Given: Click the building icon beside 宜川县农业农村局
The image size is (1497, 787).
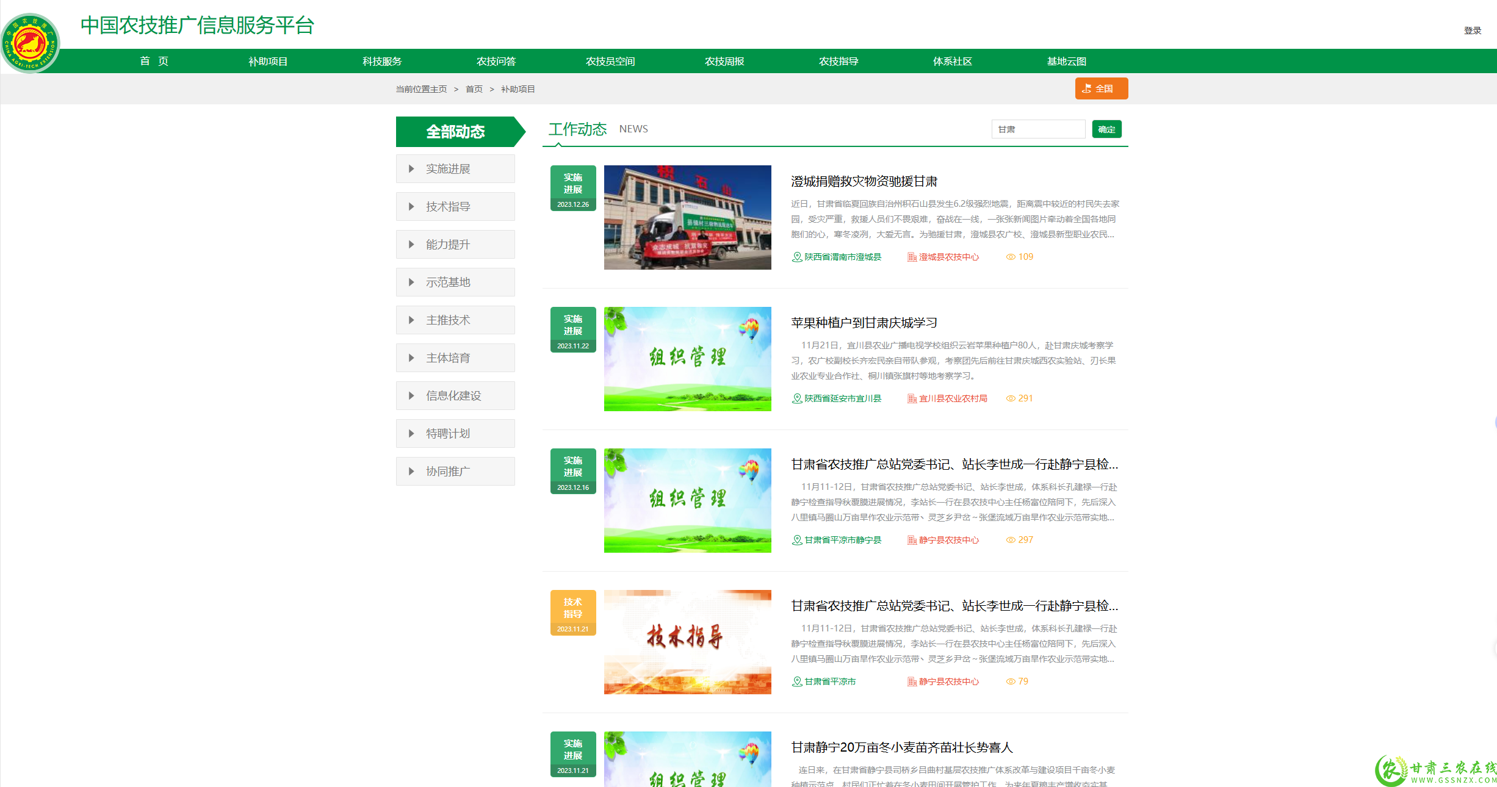Looking at the screenshot, I should 912,398.
